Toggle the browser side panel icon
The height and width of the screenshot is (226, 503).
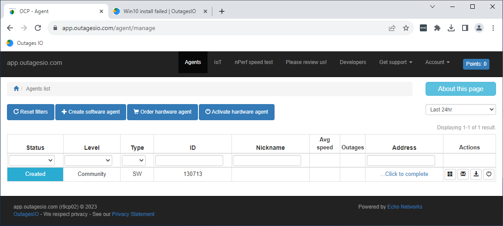pyautogui.click(x=465, y=28)
